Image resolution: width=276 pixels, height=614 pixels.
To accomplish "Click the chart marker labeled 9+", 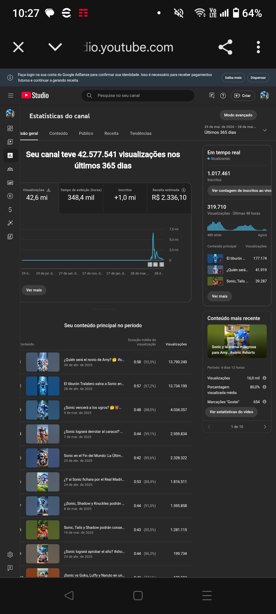I will click(x=155, y=265).
